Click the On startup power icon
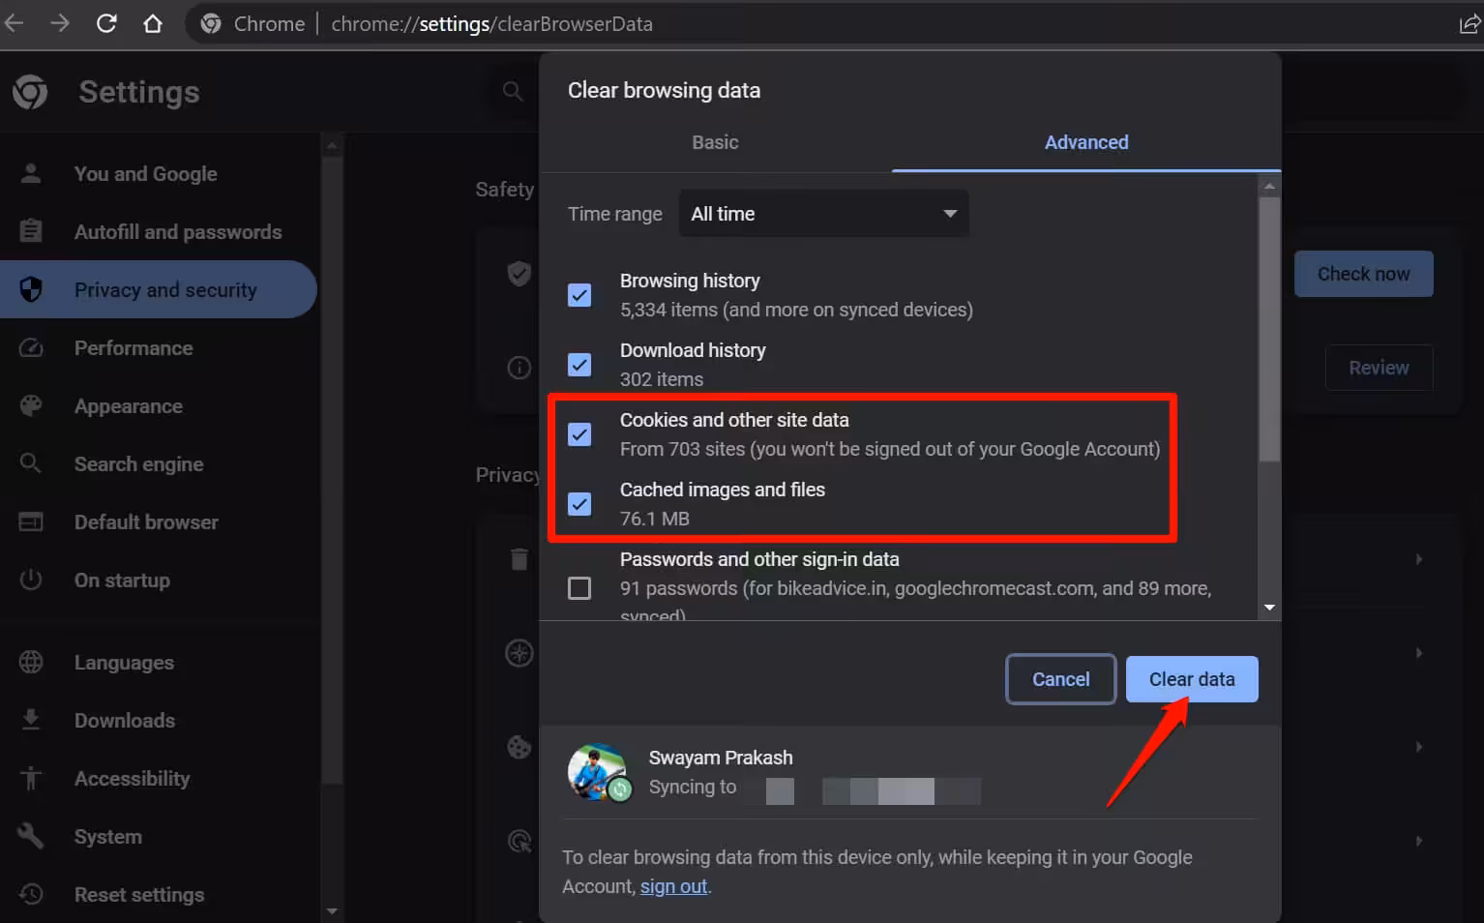Screen dimensions: 1484x923 click(x=31, y=580)
